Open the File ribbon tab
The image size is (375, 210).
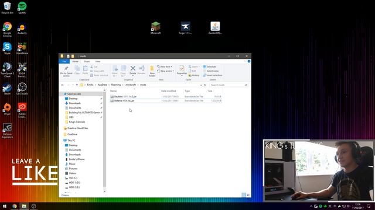(64, 61)
